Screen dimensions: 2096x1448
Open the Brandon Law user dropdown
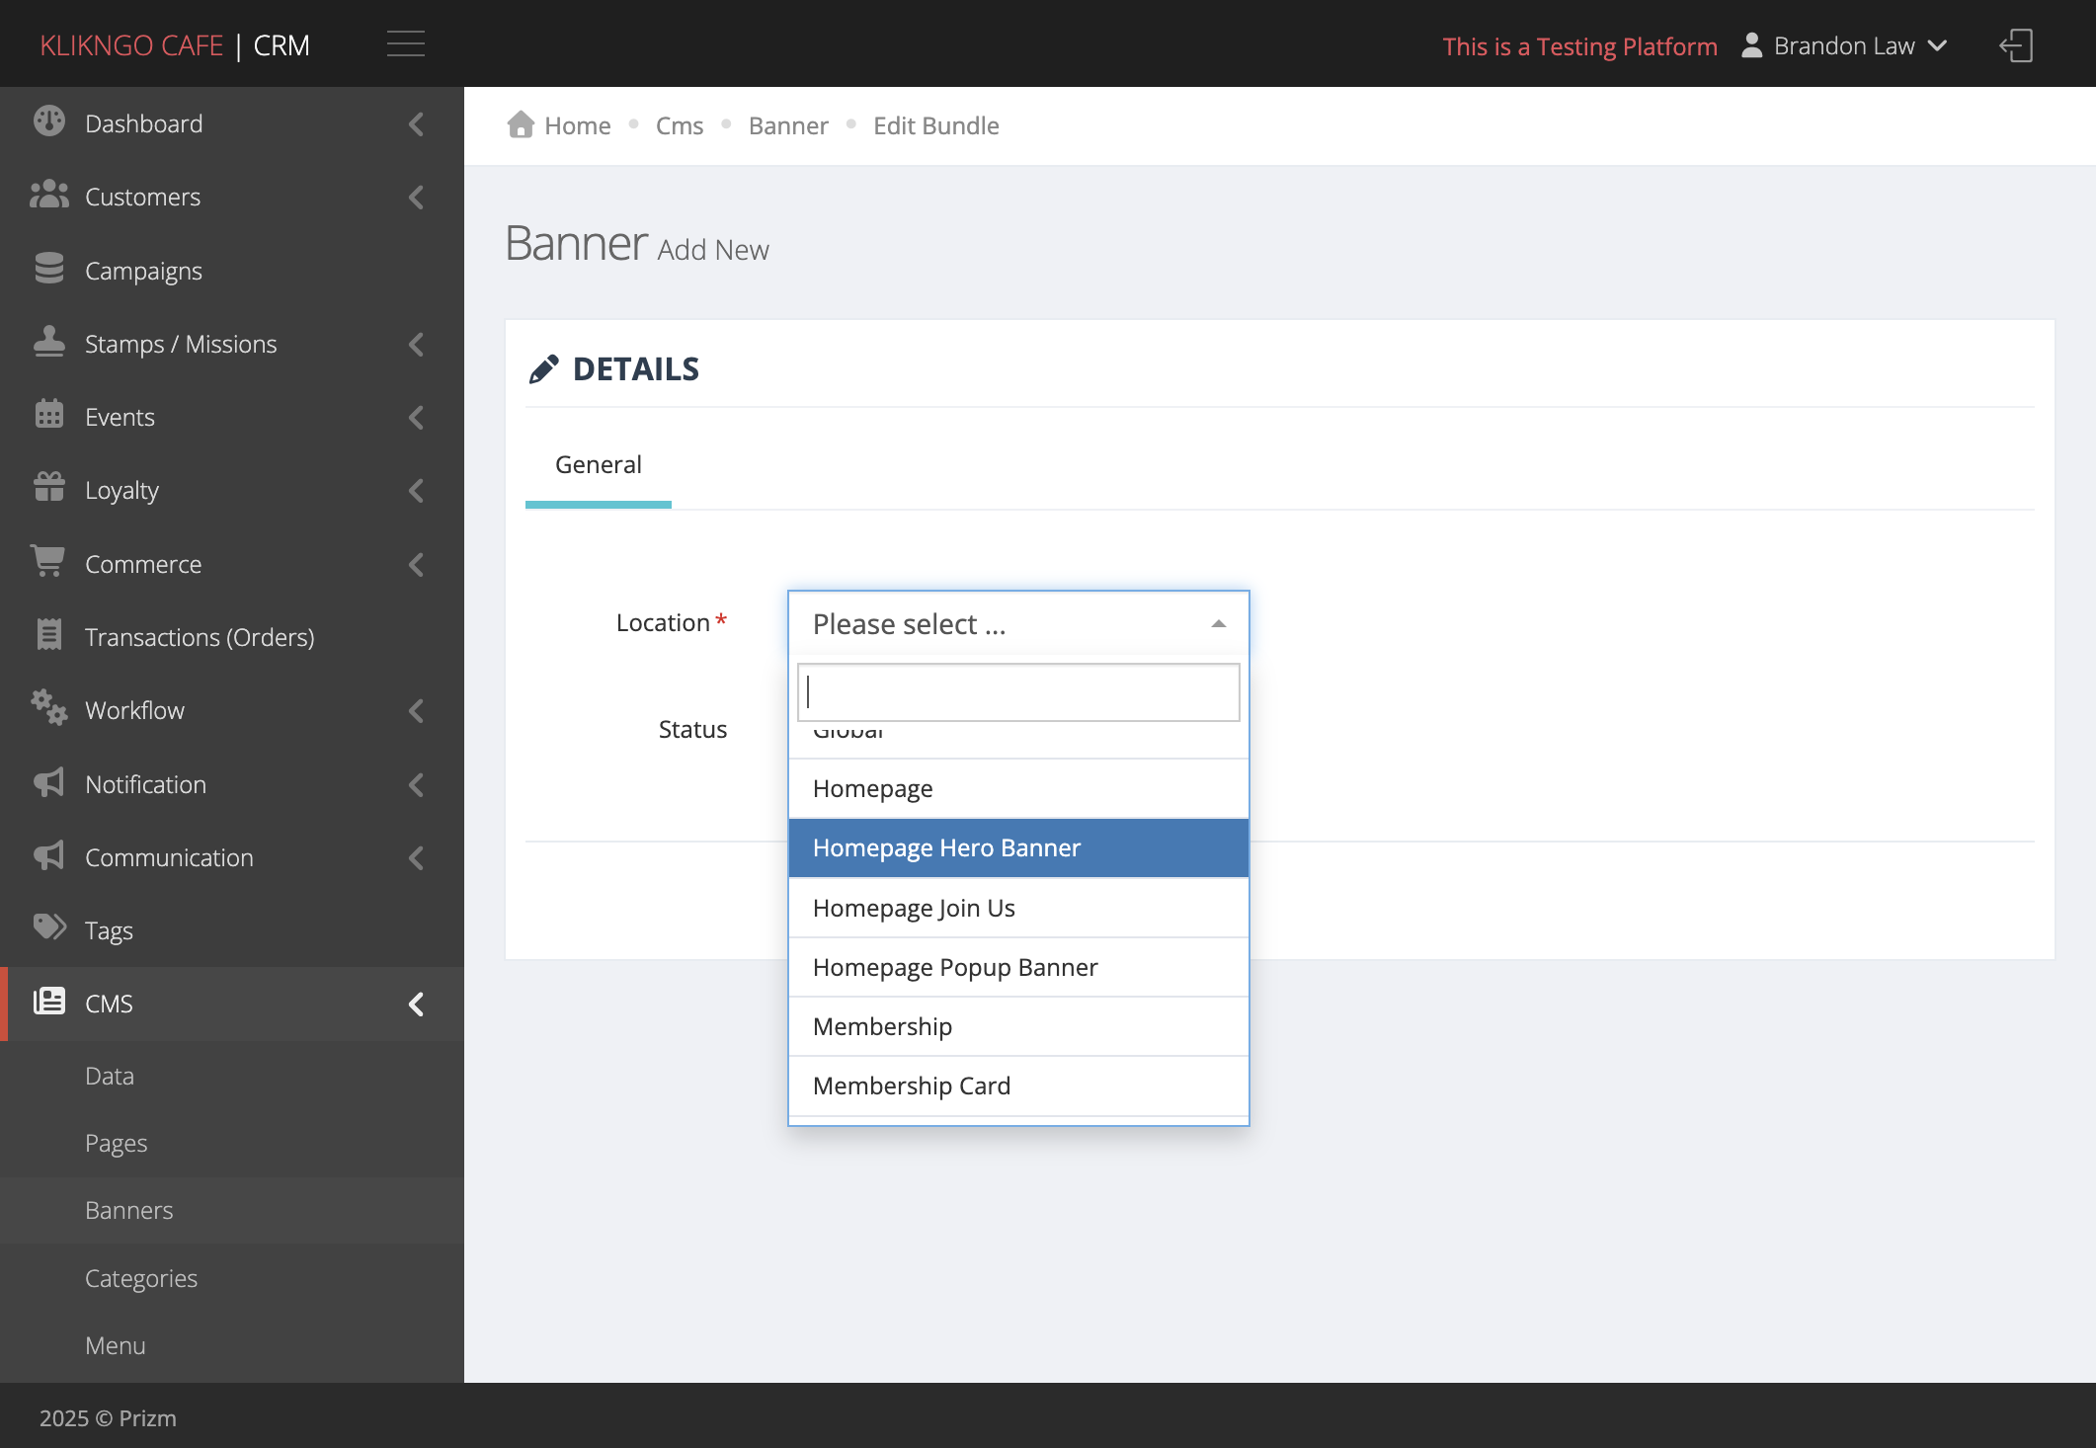point(1843,45)
